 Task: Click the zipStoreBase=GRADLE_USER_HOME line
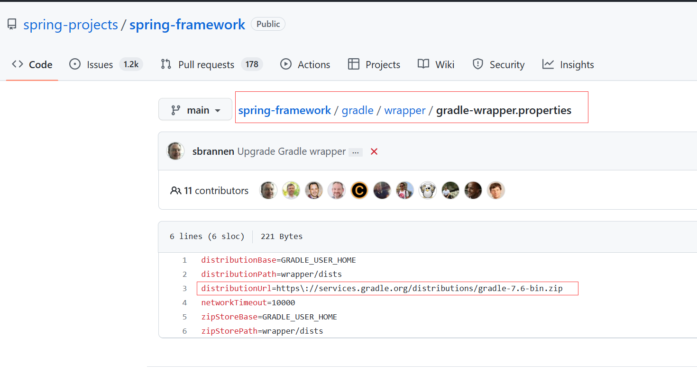[x=269, y=317]
